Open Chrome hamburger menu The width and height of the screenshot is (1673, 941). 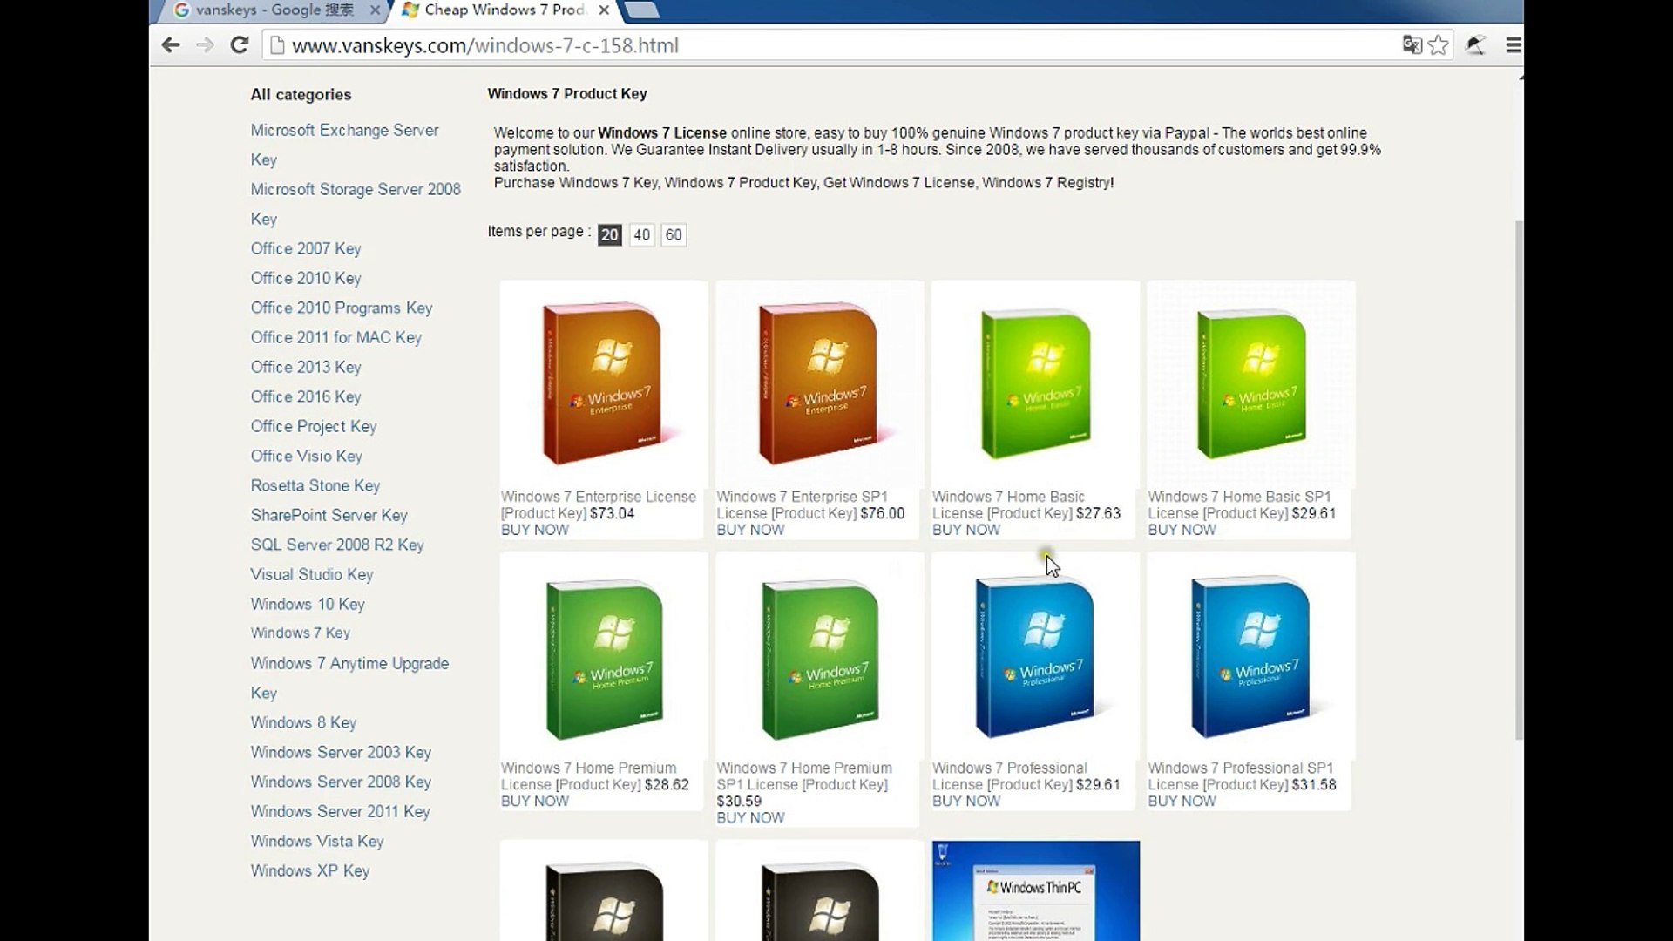(1514, 45)
